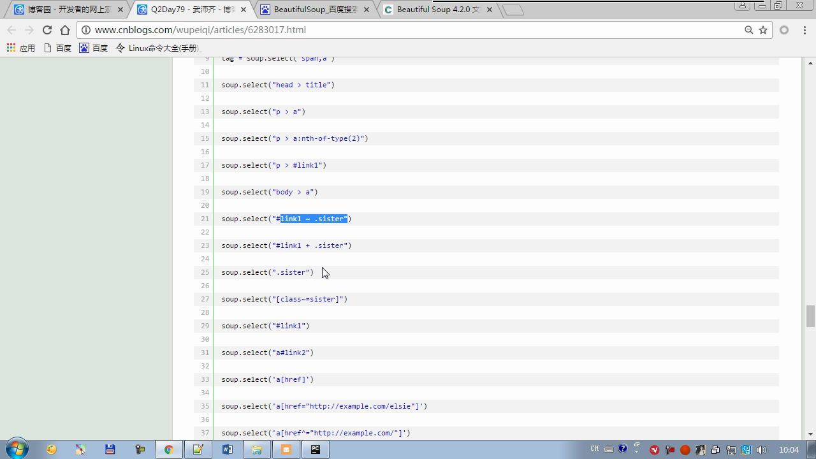The width and height of the screenshot is (816, 459).
Task: Open the 百度 paw-icon bookmark
Action: click(93, 48)
